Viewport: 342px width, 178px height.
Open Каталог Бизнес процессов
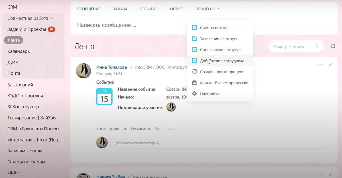[220, 83]
